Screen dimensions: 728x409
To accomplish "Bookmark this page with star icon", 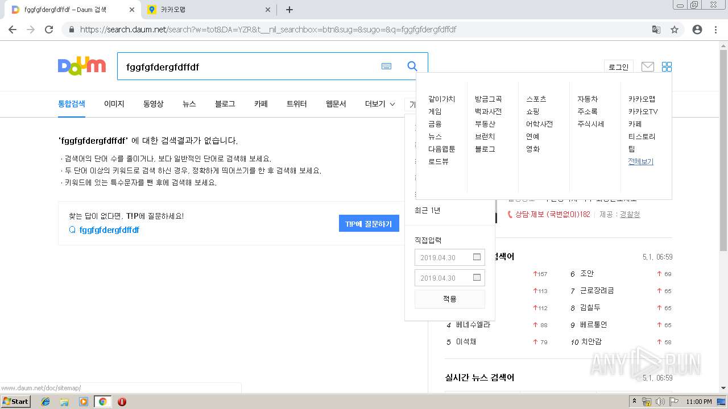I will click(675, 30).
